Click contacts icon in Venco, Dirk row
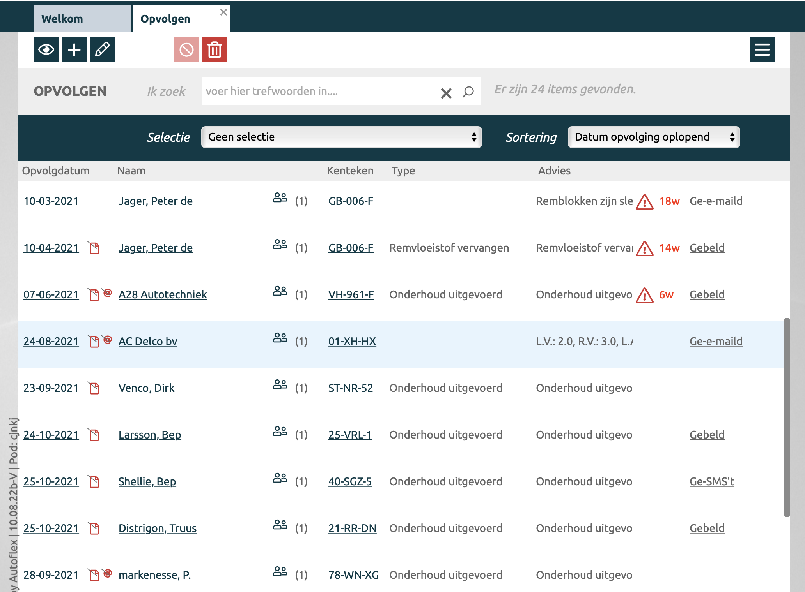805x592 pixels. 280,385
